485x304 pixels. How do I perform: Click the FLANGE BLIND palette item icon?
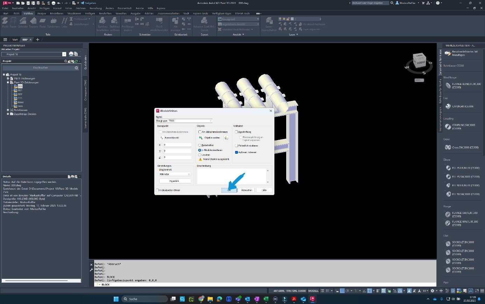click(x=448, y=86)
